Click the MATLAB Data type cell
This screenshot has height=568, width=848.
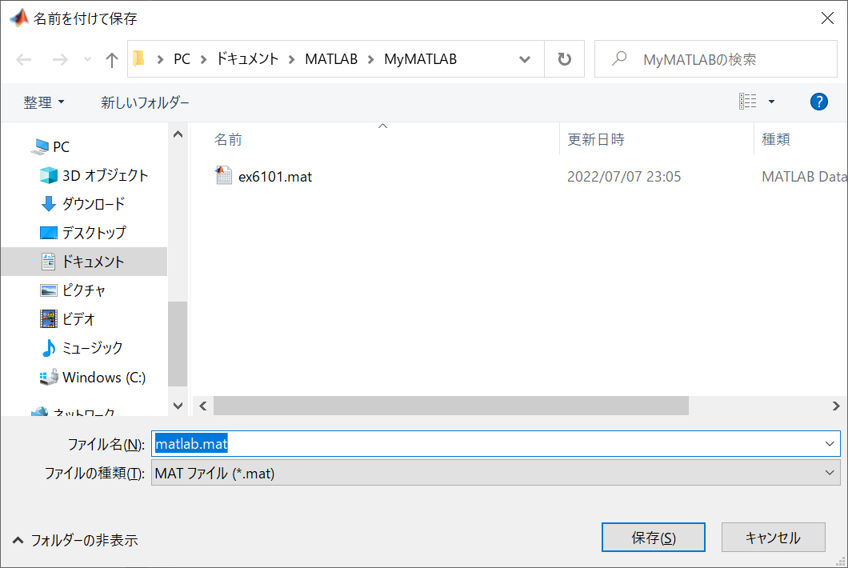tap(804, 177)
